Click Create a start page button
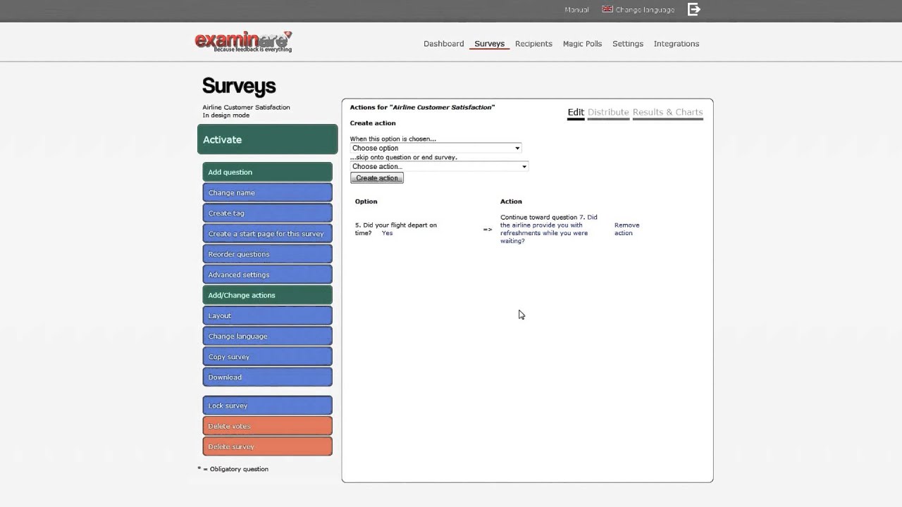The width and height of the screenshot is (902, 507). [x=267, y=233]
